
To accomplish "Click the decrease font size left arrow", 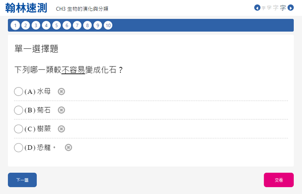I will pyautogui.click(x=257, y=8).
